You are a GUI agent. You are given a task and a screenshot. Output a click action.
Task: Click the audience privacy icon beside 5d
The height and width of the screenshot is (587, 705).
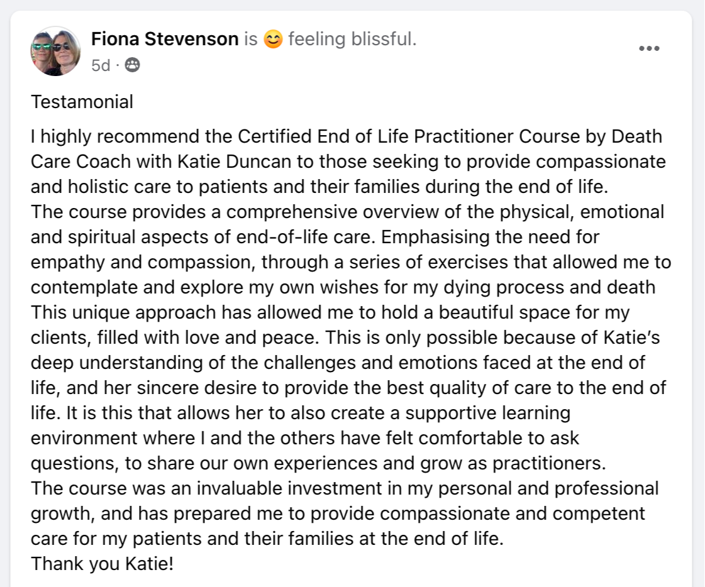[133, 65]
